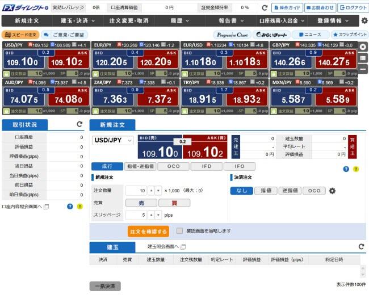This screenshot has height=303, width=369.
Task: Open みらいチャート button
Action: pos(271,35)
